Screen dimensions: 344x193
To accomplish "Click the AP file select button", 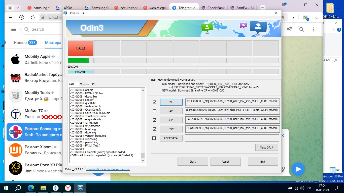I will click(171, 111).
